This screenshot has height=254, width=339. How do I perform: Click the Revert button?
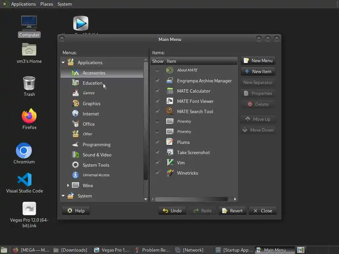coord(232,211)
